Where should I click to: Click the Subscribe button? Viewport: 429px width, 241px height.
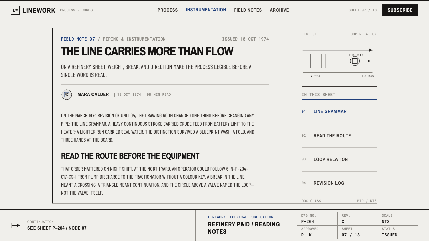tap(400, 10)
